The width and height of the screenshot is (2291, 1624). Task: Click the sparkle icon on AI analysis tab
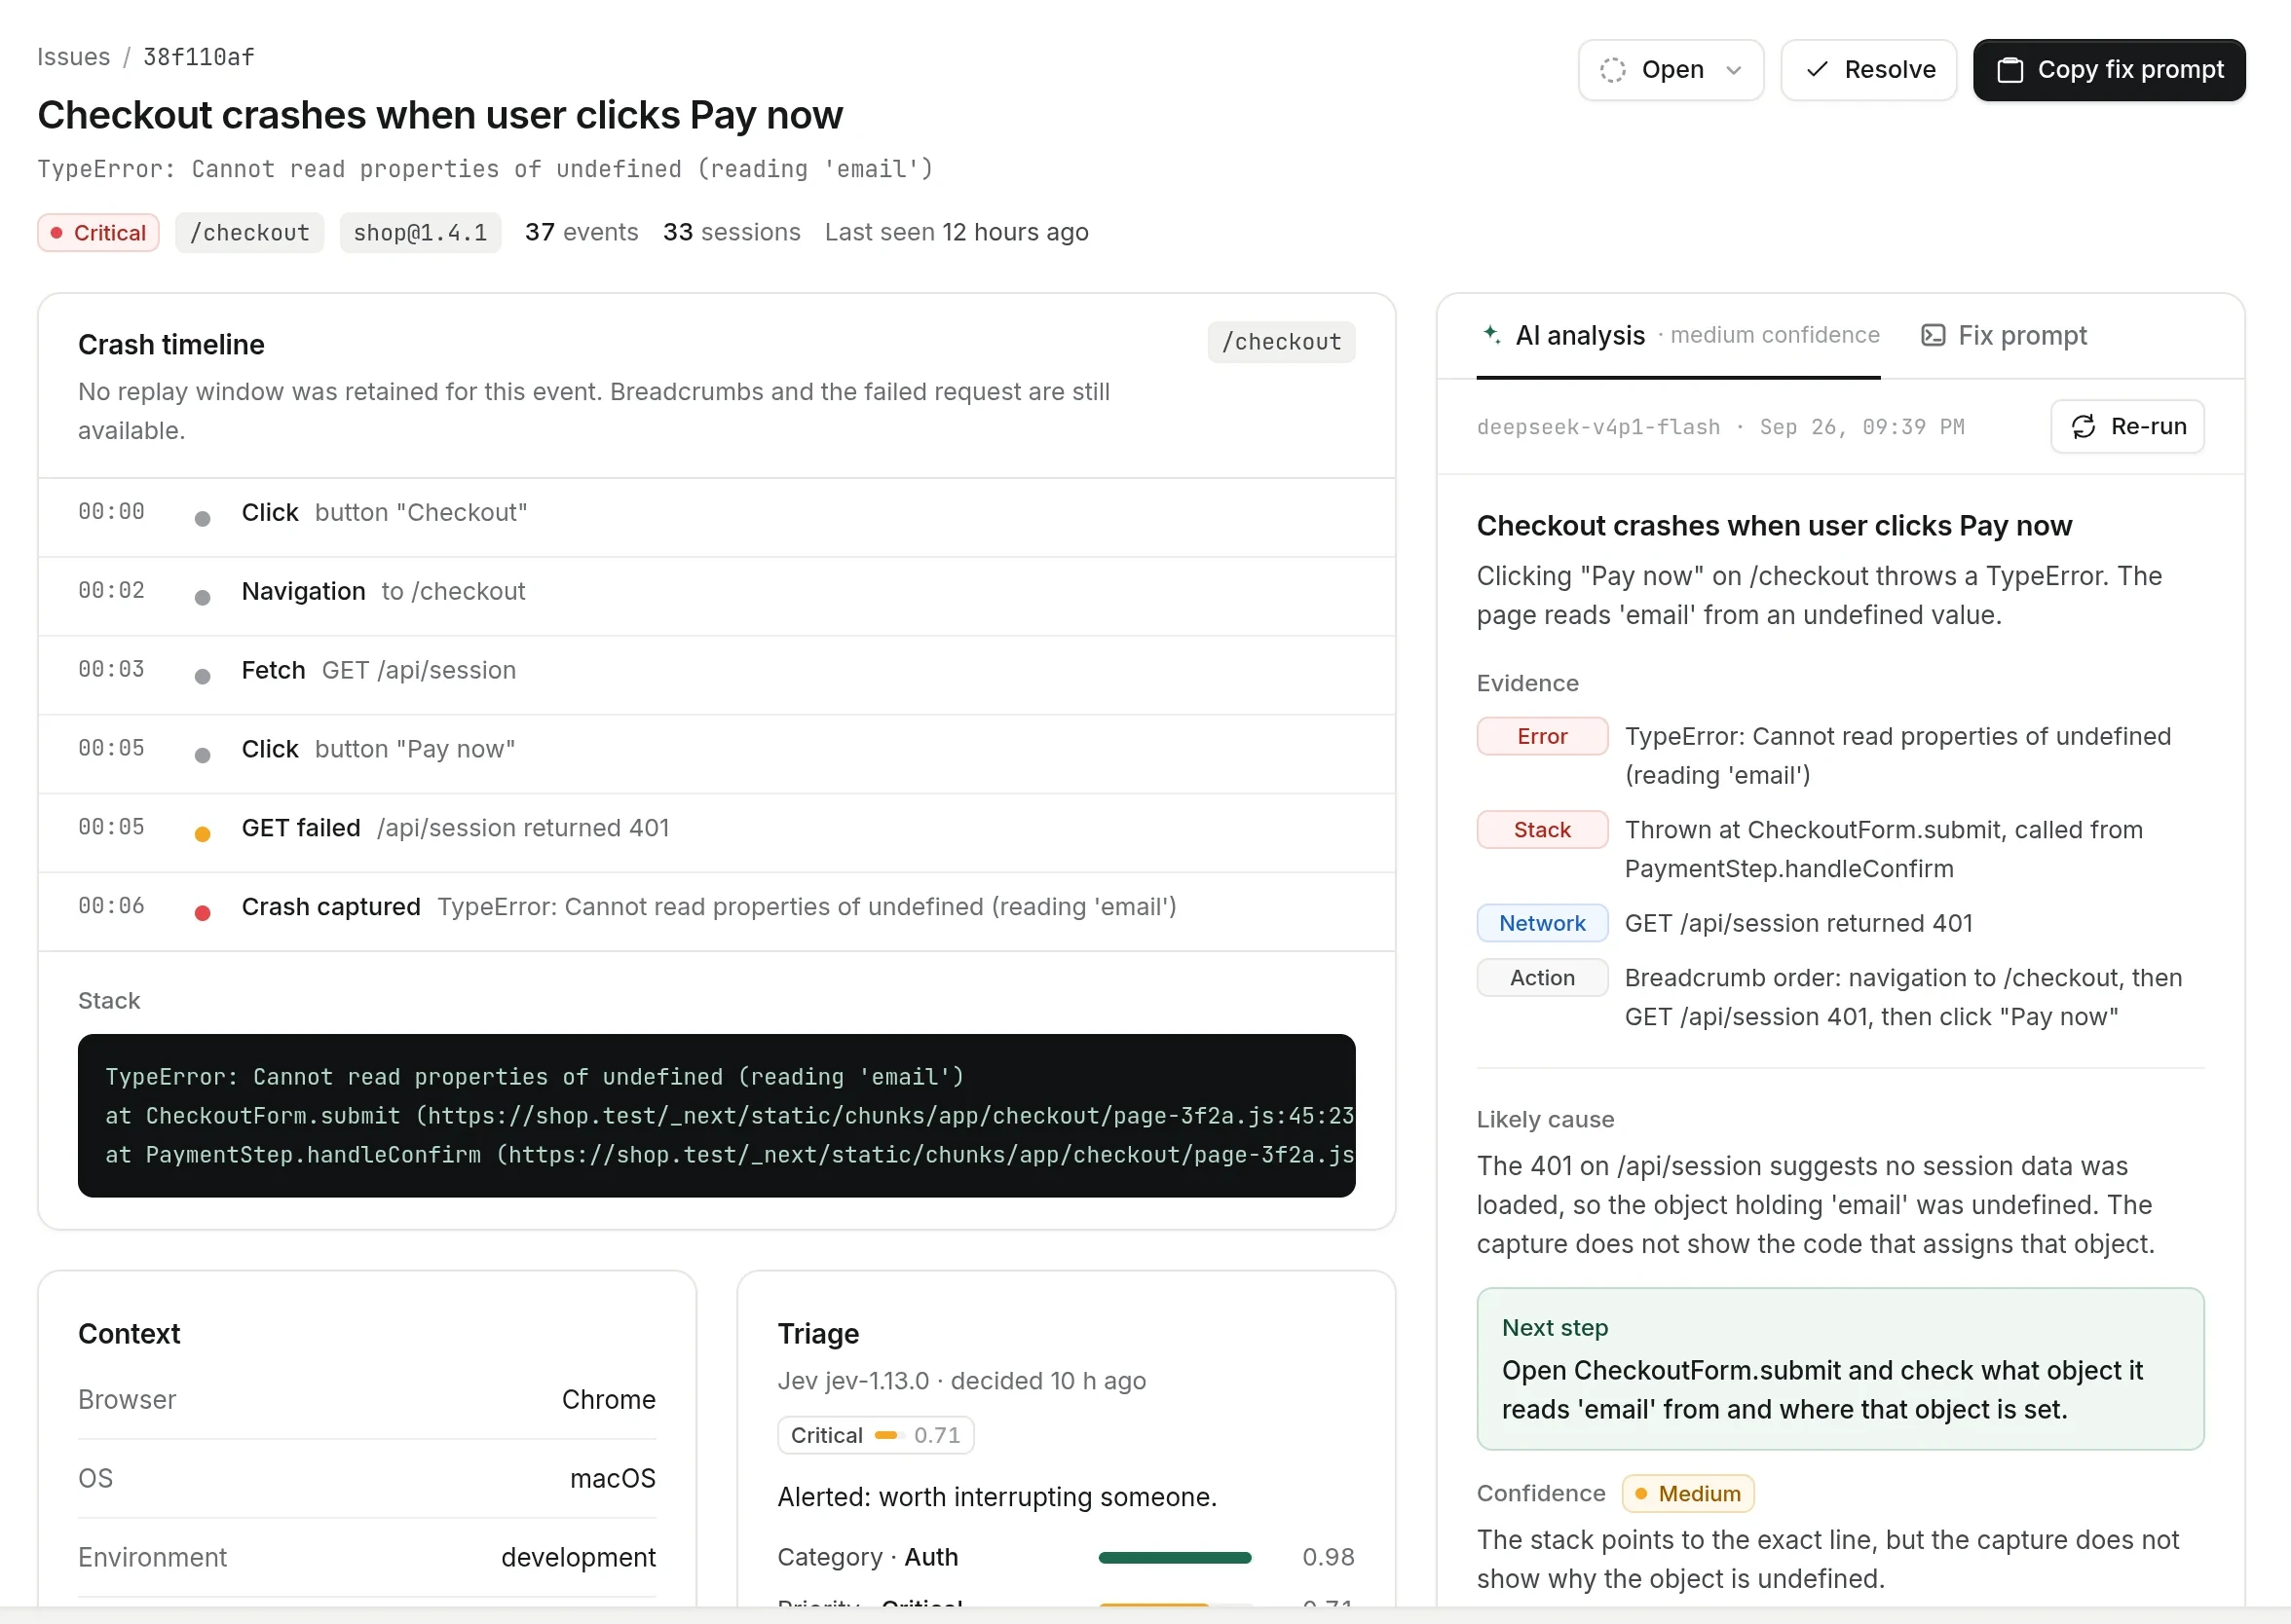click(1490, 334)
